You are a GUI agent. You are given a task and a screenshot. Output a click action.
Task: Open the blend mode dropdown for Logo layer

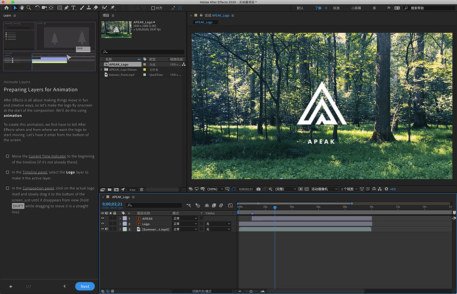tap(185, 224)
